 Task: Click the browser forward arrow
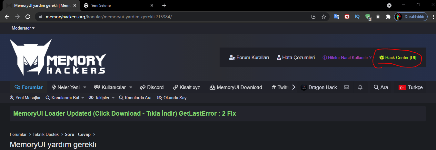pyautogui.click(x=17, y=16)
